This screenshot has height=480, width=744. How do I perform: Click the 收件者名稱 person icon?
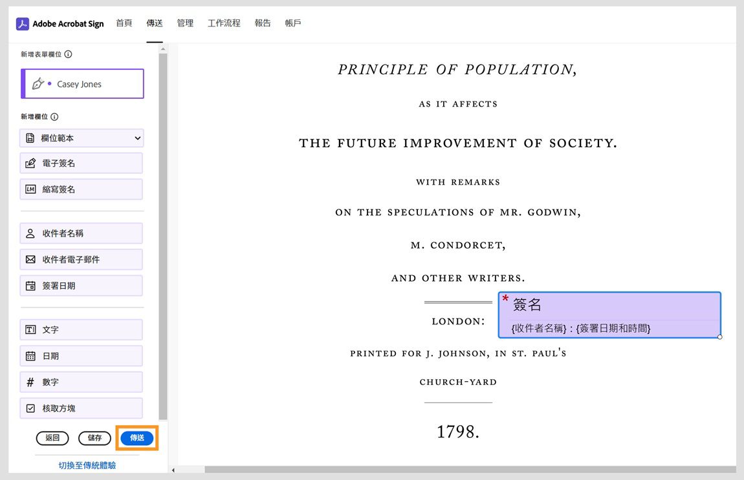point(30,234)
